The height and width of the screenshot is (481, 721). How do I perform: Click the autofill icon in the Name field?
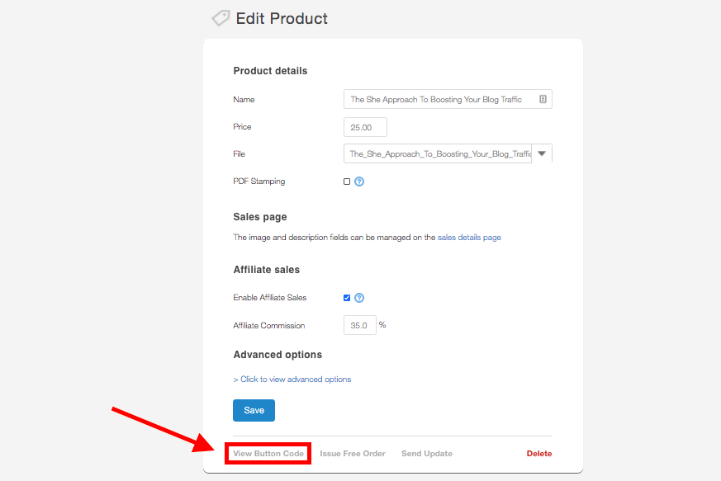coord(543,99)
